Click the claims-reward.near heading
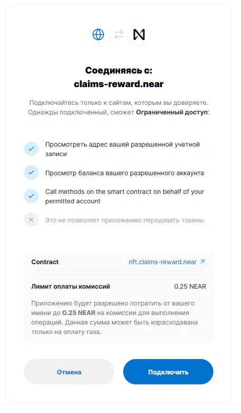The height and width of the screenshot is (413, 241). (x=119, y=84)
